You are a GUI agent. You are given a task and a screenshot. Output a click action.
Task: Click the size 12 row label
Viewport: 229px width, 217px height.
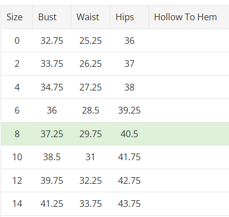tap(17, 180)
